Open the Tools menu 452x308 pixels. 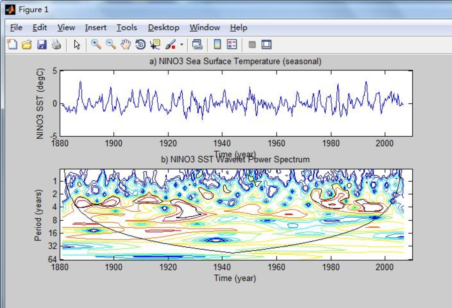126,28
